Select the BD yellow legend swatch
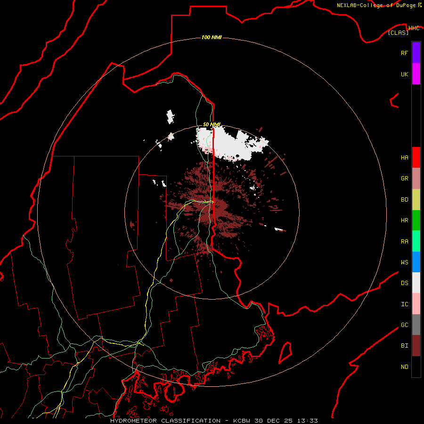Viewport: 424px width, 424px height. (x=416, y=199)
